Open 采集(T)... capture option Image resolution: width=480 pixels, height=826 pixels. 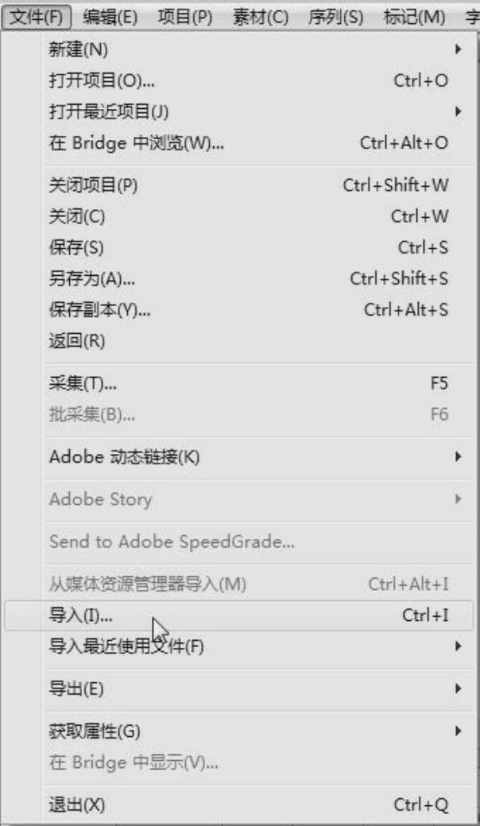point(83,384)
